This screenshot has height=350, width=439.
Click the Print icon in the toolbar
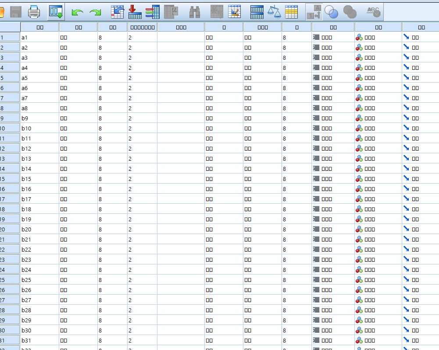[34, 12]
